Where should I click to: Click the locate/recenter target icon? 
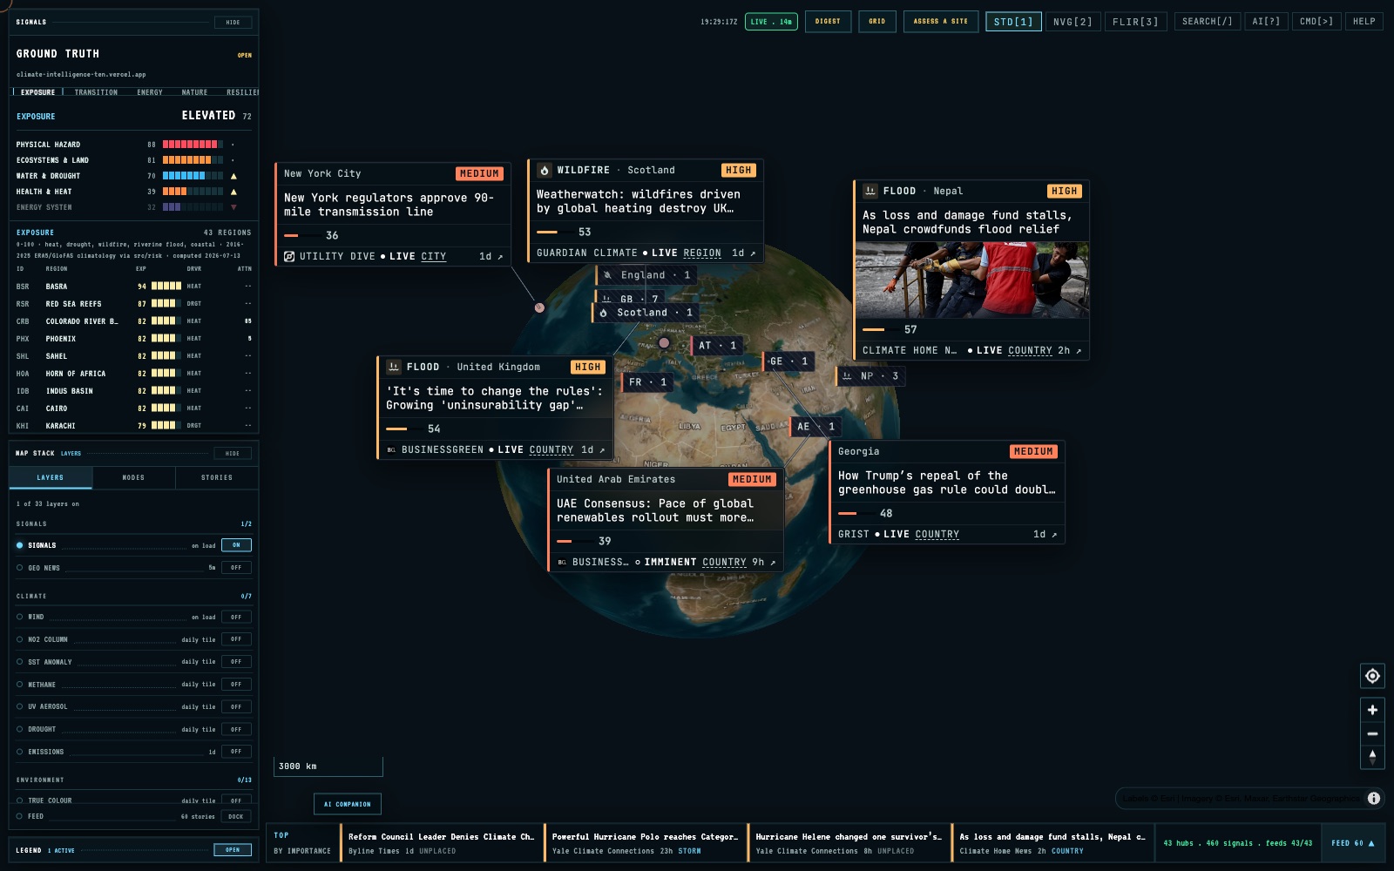pyautogui.click(x=1372, y=676)
